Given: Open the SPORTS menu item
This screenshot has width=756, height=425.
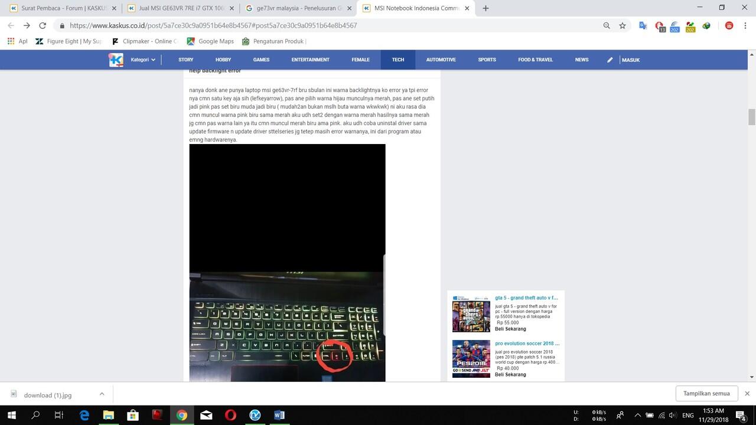Looking at the screenshot, I should click(x=487, y=60).
